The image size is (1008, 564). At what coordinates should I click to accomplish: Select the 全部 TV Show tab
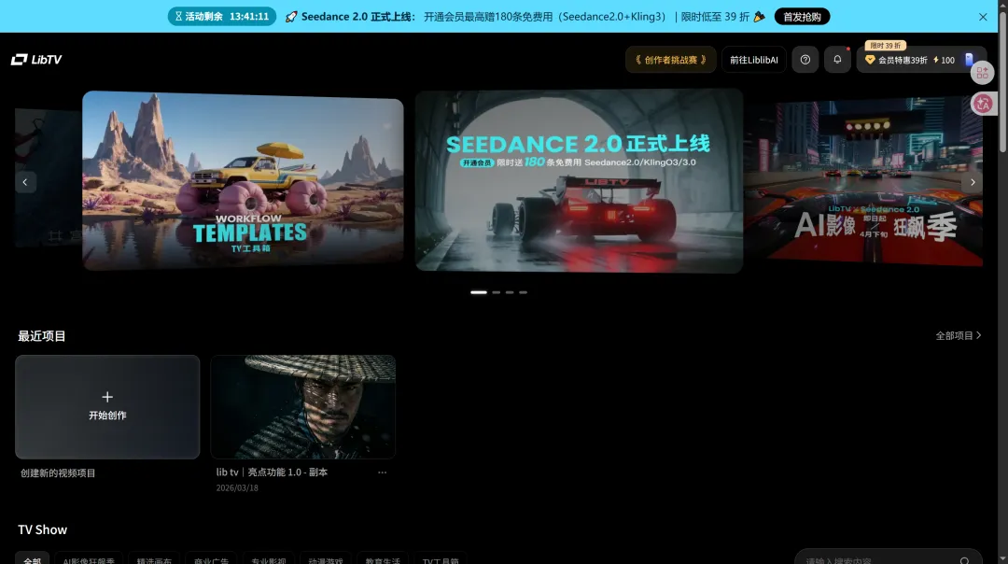pos(32,559)
